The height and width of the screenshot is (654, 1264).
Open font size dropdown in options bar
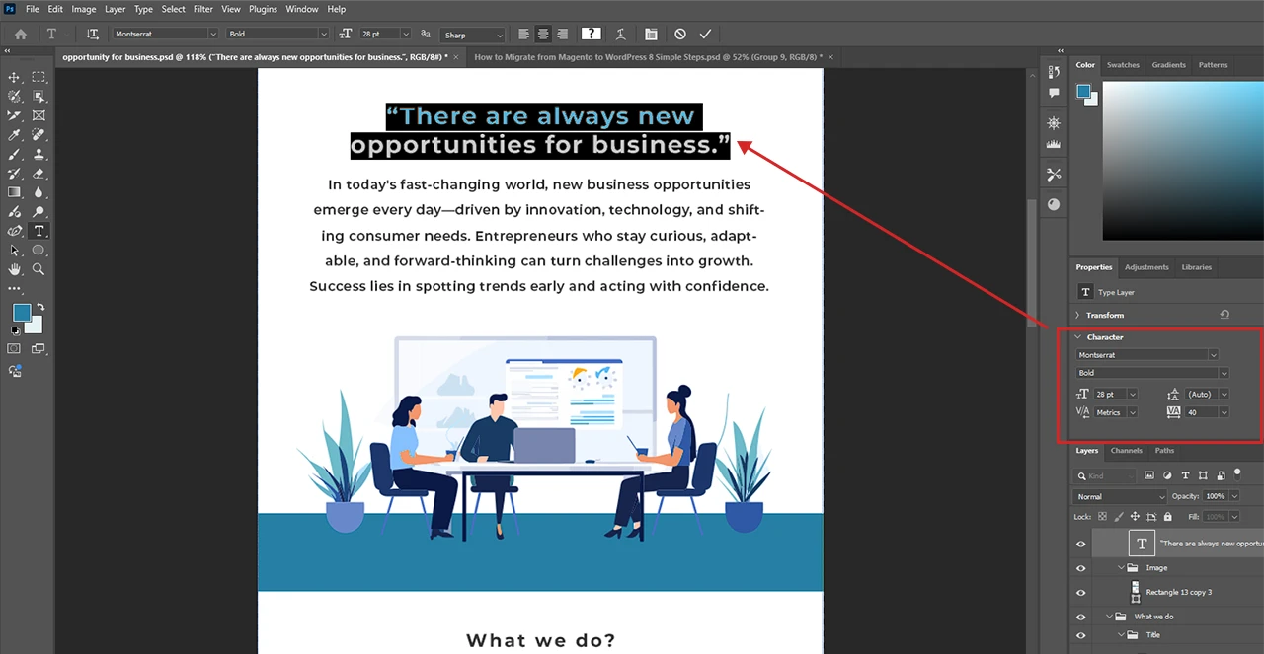tap(405, 34)
